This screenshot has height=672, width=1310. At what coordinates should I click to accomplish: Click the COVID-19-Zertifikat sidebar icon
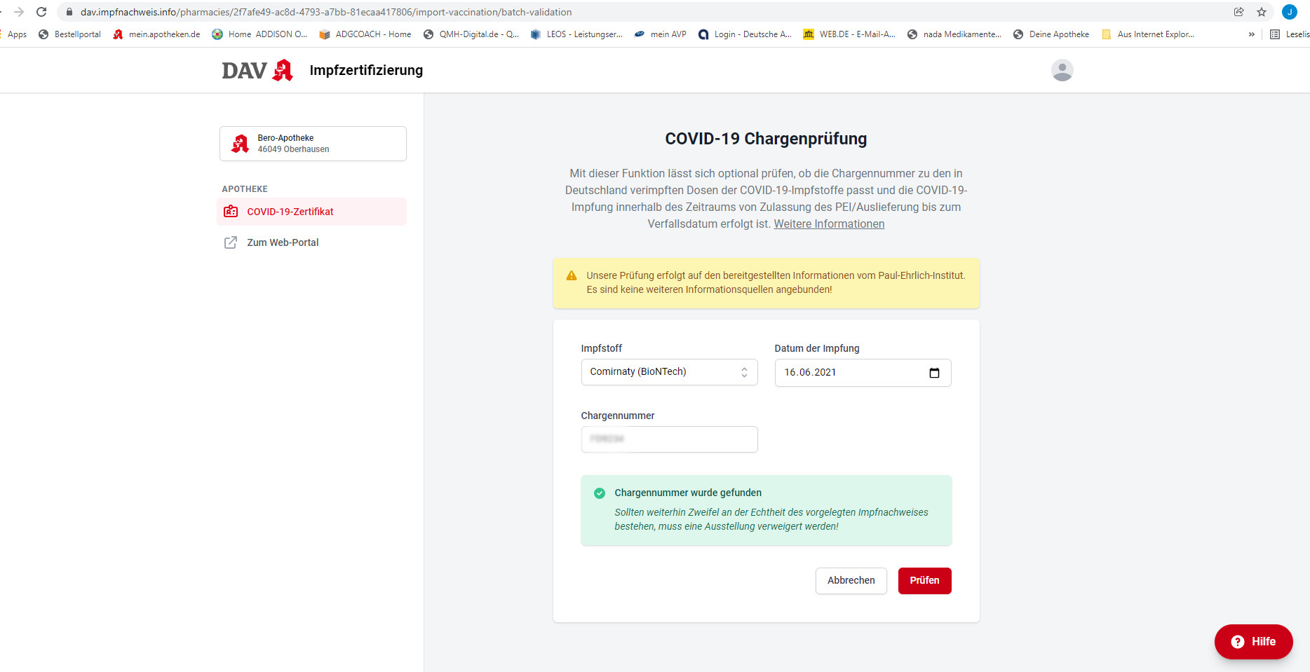(231, 212)
